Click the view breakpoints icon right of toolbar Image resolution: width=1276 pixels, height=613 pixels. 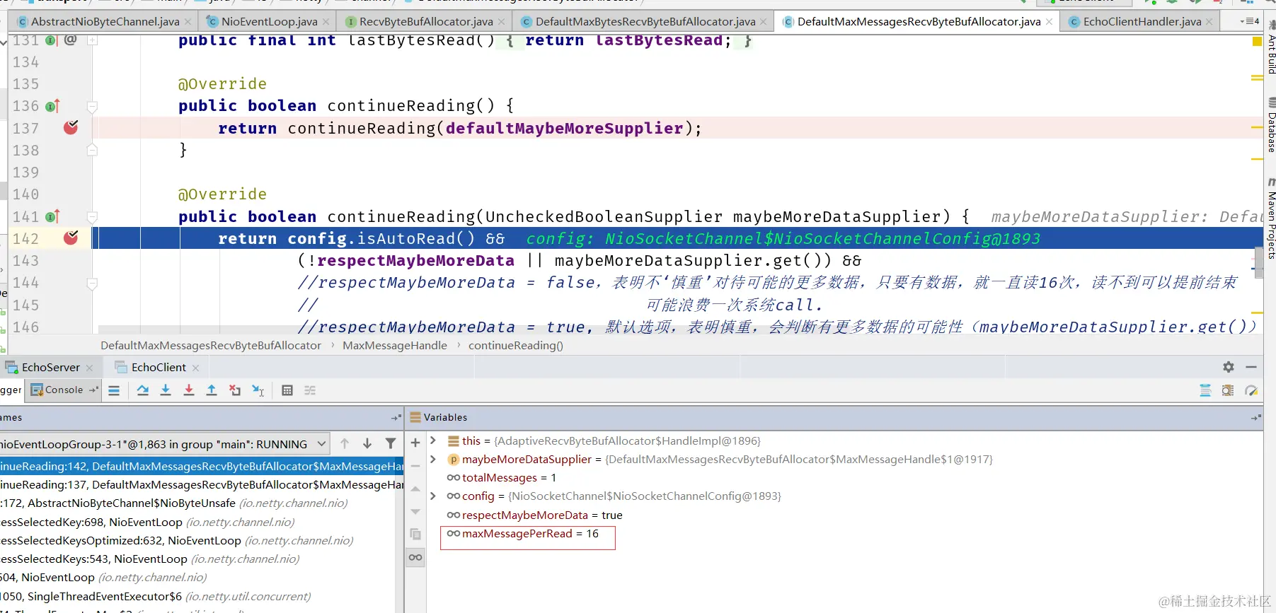1228,390
